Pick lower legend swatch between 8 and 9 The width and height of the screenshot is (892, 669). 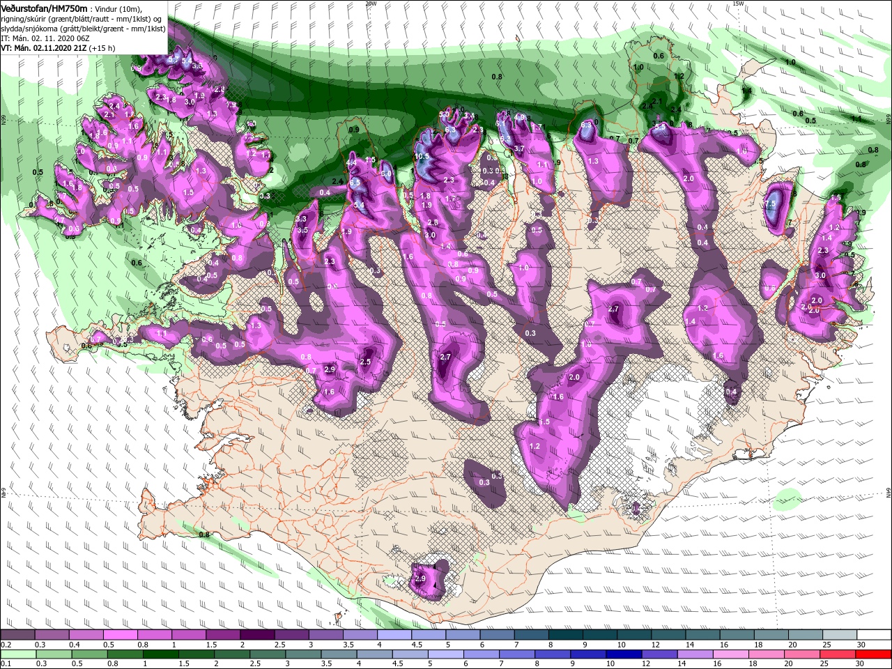(x=552, y=654)
